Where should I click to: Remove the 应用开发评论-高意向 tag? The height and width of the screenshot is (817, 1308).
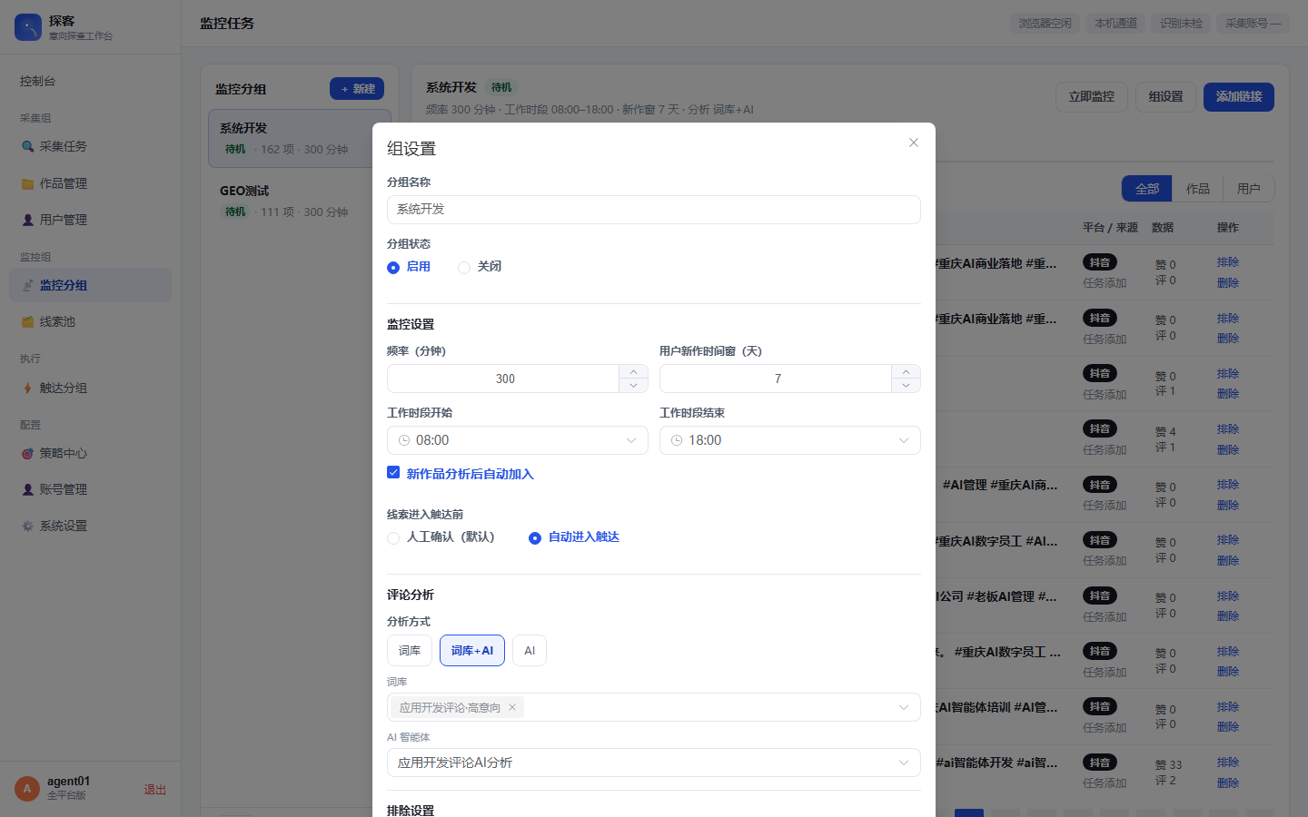coord(512,707)
